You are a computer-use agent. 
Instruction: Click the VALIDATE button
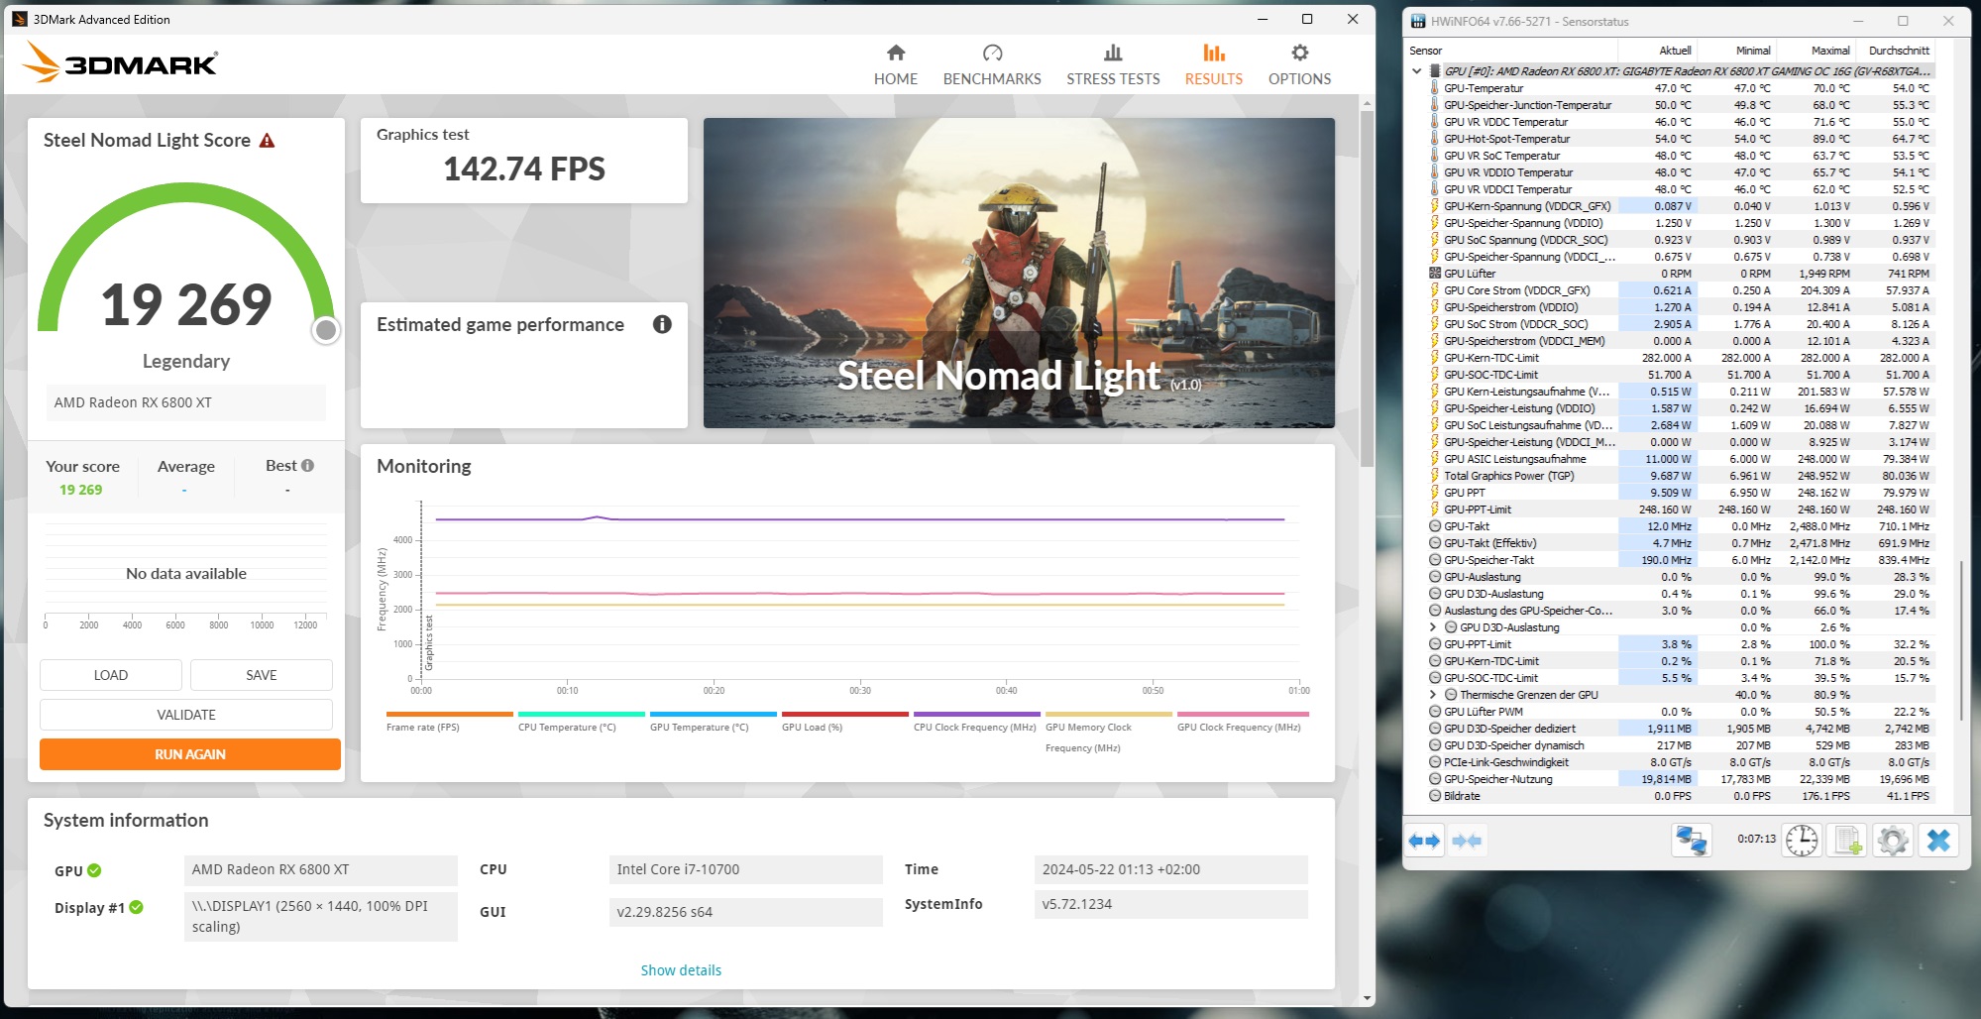186,715
